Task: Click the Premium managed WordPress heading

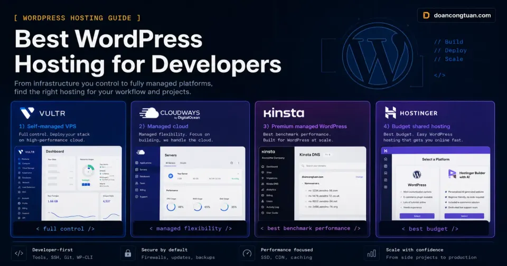Action: click(x=305, y=126)
